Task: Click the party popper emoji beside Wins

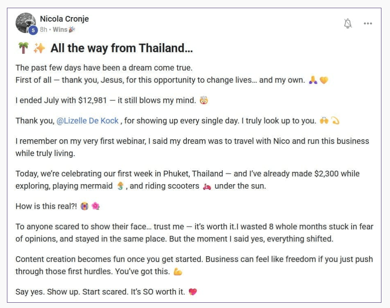Action: tap(72, 30)
